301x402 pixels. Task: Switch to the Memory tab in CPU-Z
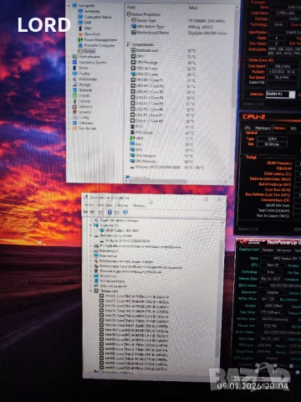tap(279, 128)
